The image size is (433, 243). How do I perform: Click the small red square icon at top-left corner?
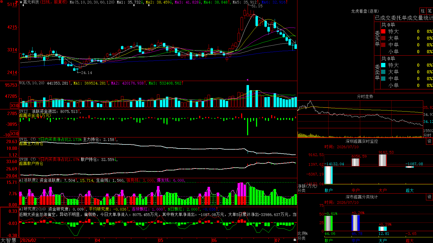1,2
